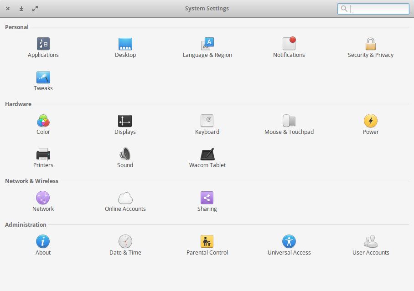Maximize window using the expand-arrows button
The height and width of the screenshot is (291, 414).
point(35,9)
